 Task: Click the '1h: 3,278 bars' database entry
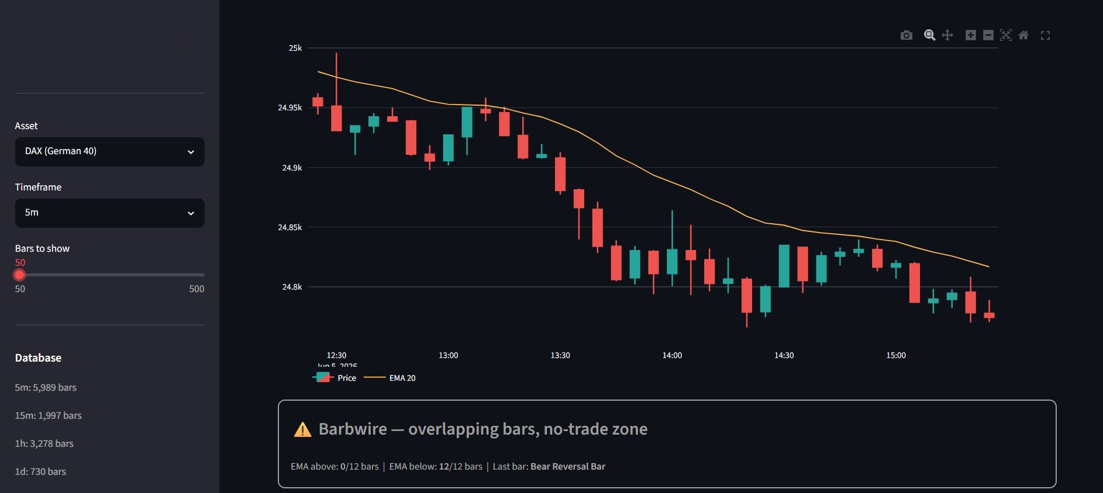(44, 443)
